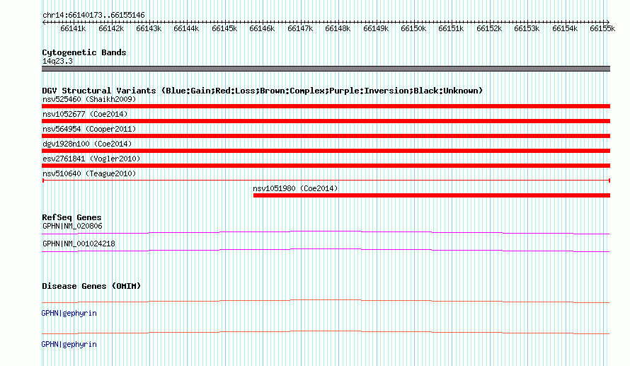Open GPHN|NM_020806 transcript label

click(72, 227)
